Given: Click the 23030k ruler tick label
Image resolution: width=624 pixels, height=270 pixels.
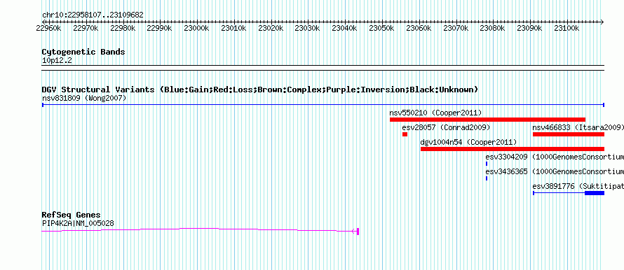Looking at the screenshot, I should point(308,28).
